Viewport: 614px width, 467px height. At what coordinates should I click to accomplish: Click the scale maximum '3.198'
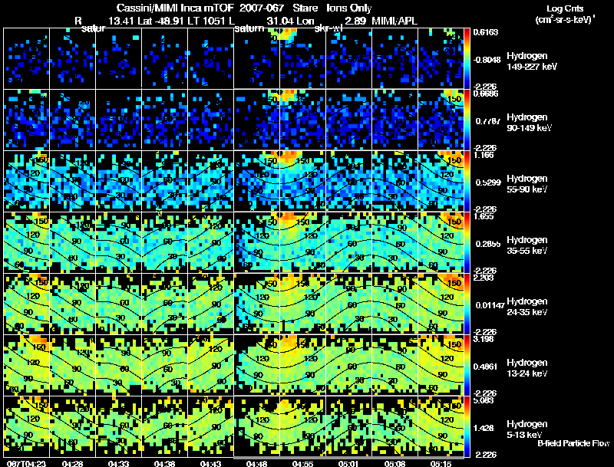coord(484,339)
